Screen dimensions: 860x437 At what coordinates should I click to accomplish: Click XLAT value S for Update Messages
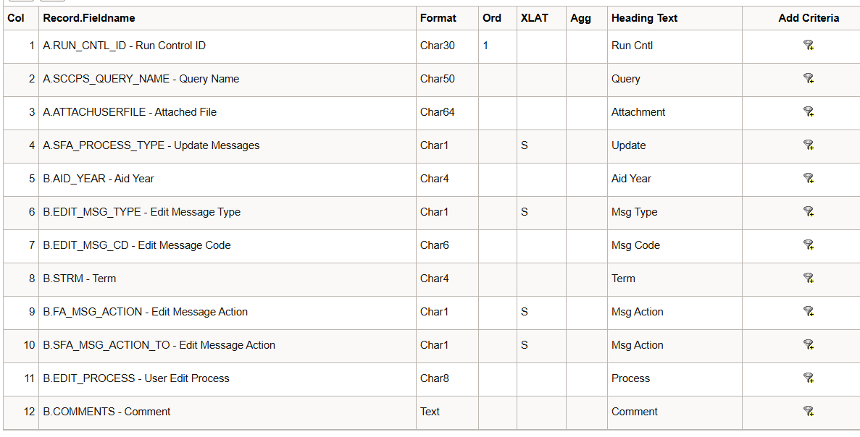pos(524,145)
